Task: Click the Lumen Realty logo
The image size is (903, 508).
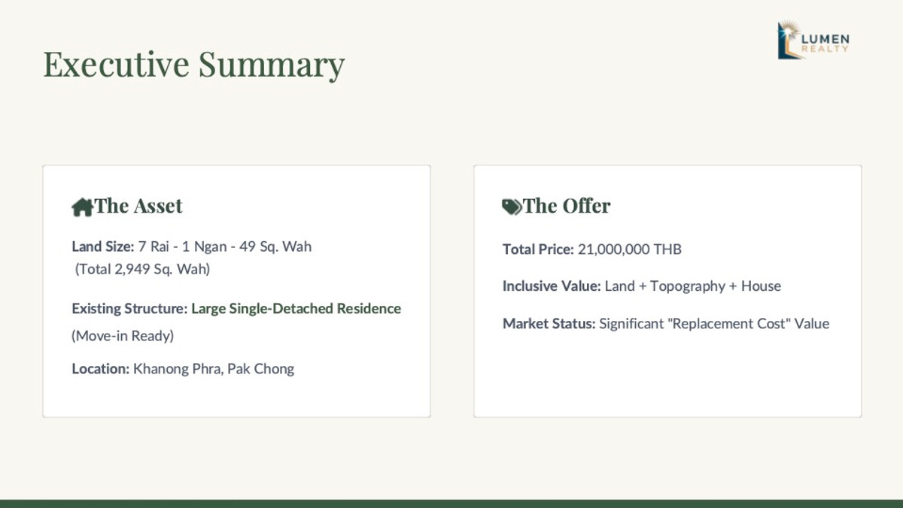Action: click(x=813, y=41)
